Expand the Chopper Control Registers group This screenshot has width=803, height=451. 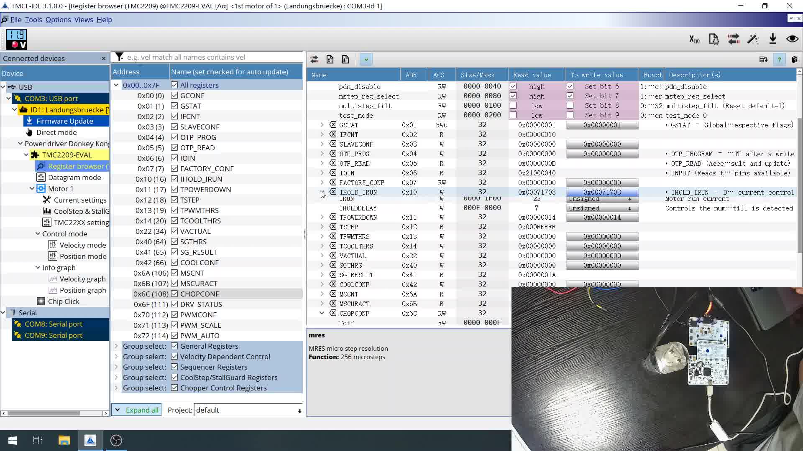pos(117,388)
